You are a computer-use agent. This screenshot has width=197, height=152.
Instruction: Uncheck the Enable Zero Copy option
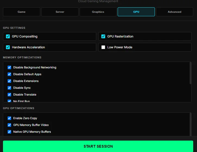[x=9, y=118]
